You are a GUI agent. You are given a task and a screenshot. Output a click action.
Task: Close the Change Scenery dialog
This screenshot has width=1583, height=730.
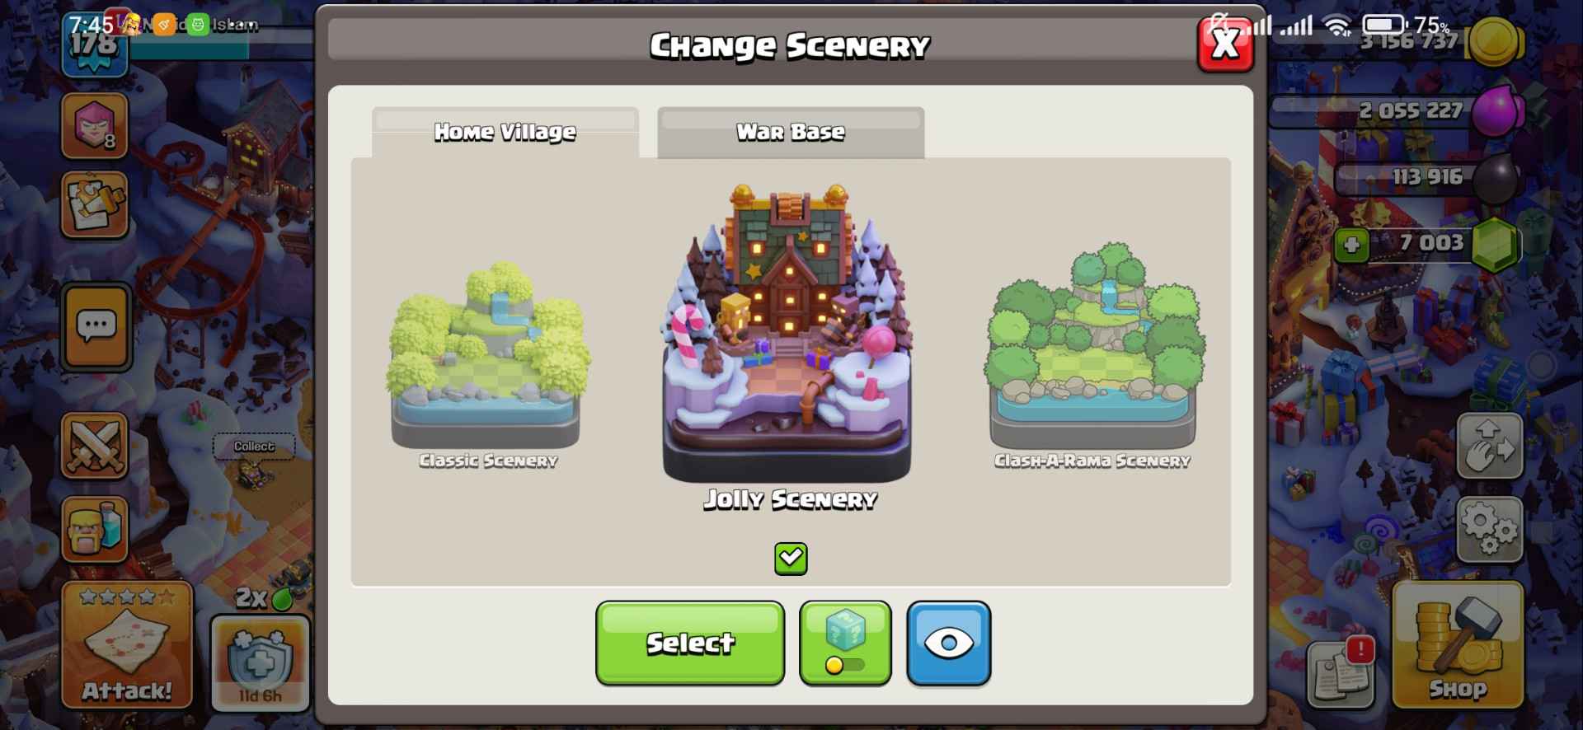[x=1226, y=43]
